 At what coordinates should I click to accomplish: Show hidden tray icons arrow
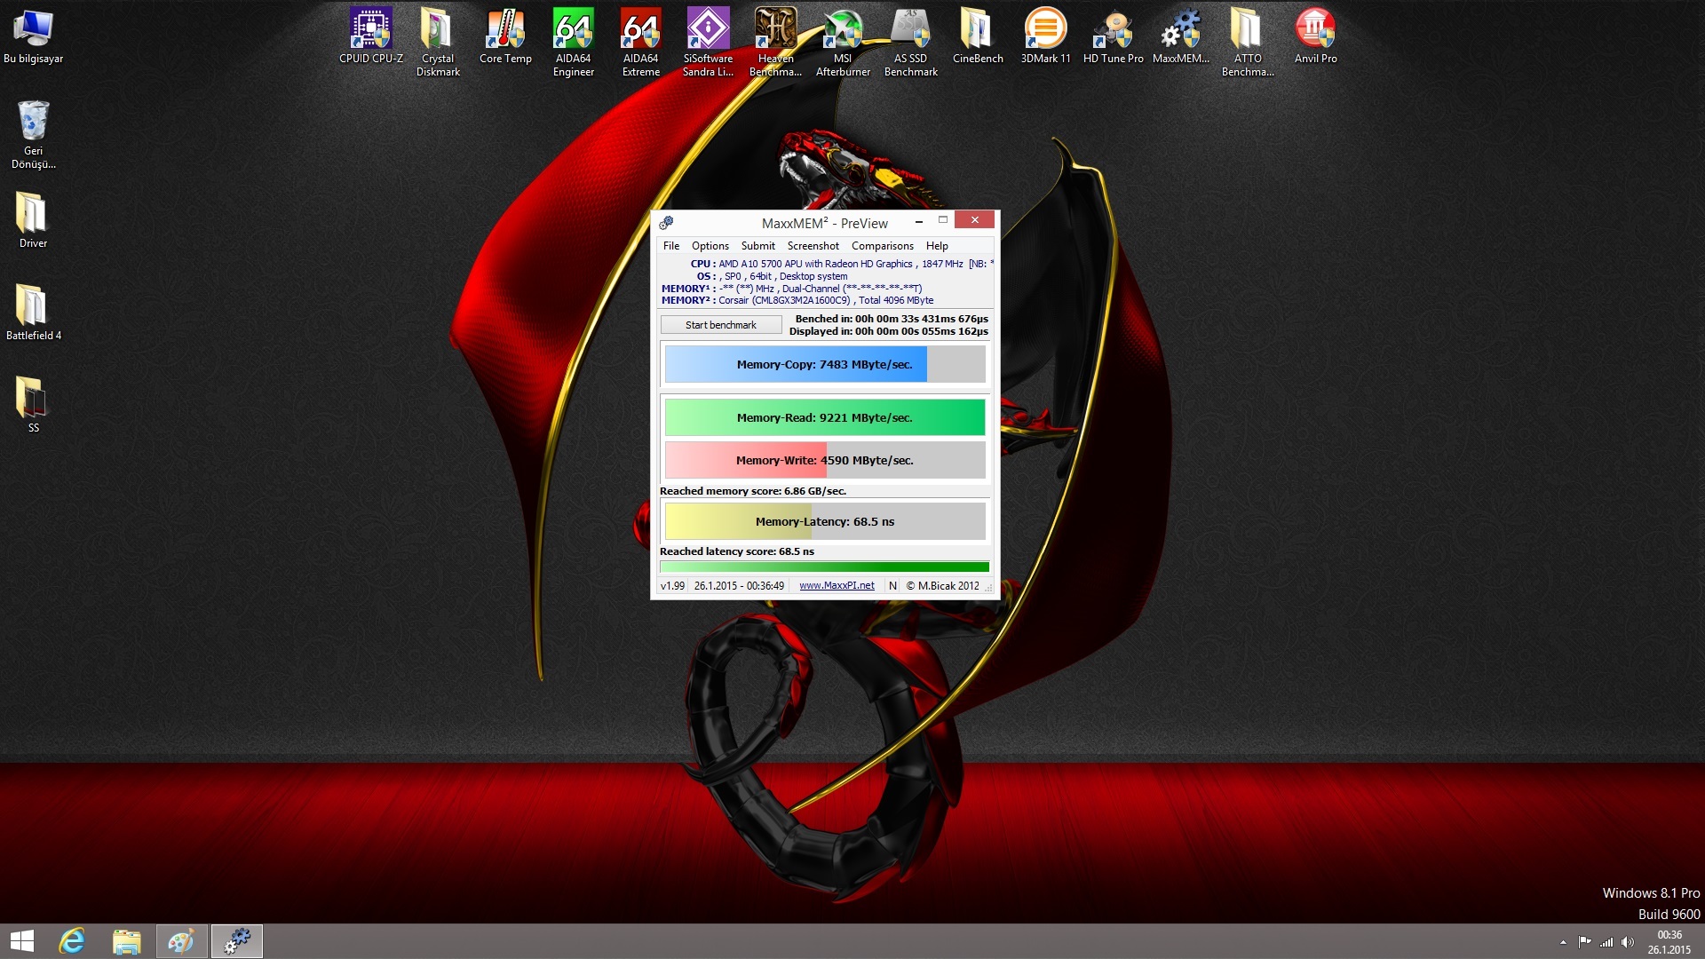1563,942
